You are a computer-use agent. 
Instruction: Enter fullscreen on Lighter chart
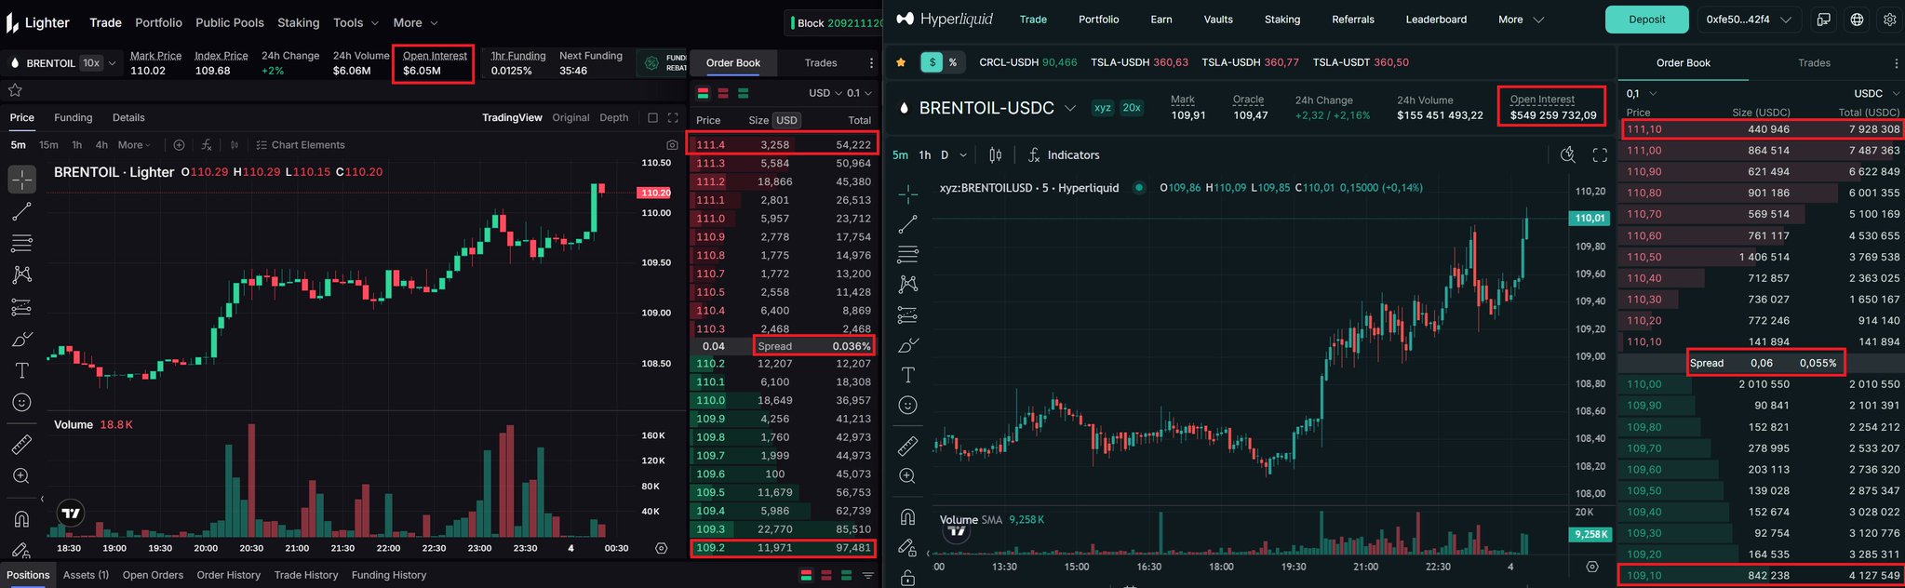coord(673,118)
